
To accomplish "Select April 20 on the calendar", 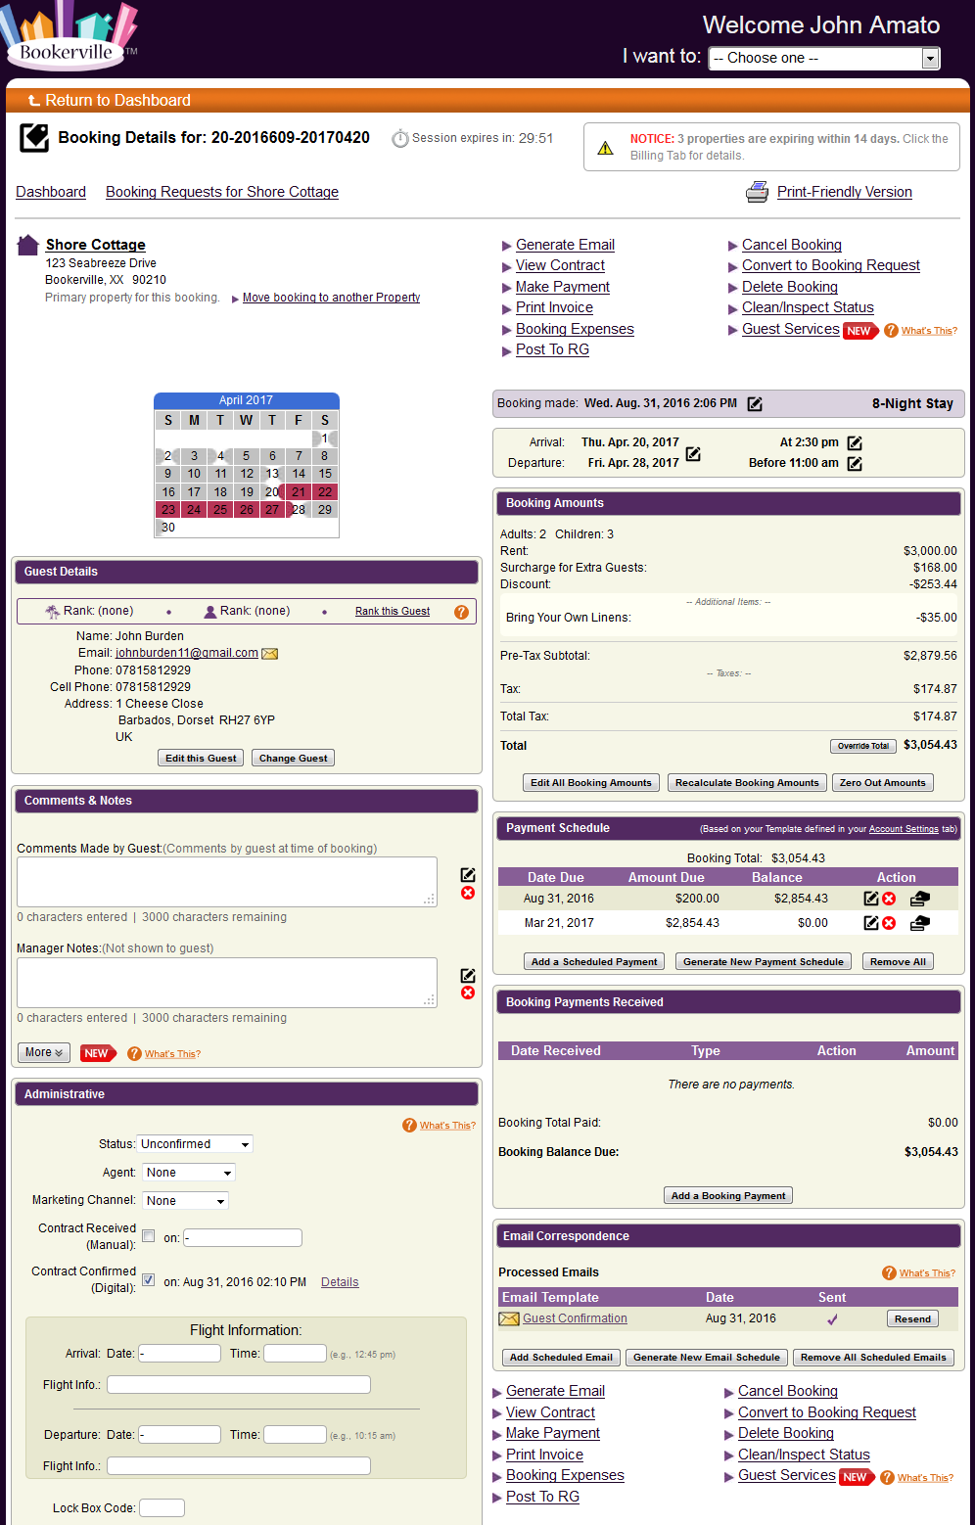I will [272, 492].
